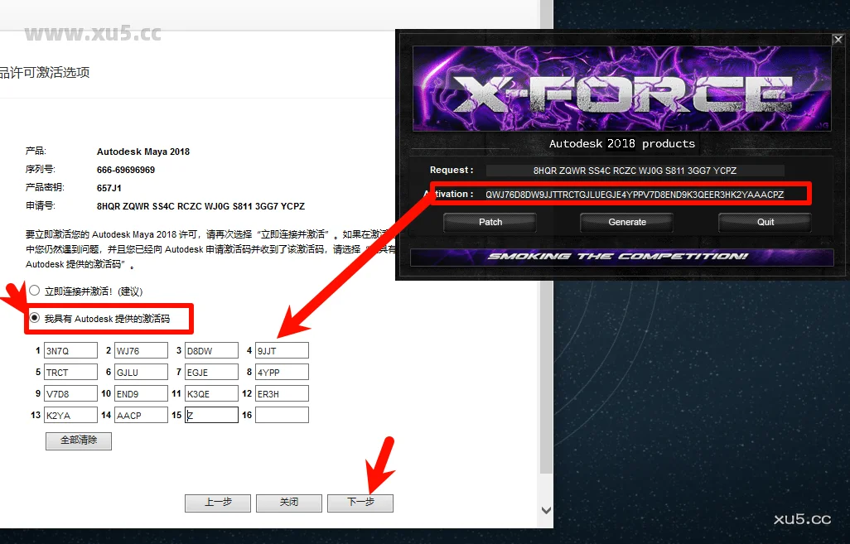Close the X-Force window with the X icon
Screen dimensions: 850x544
click(838, 39)
